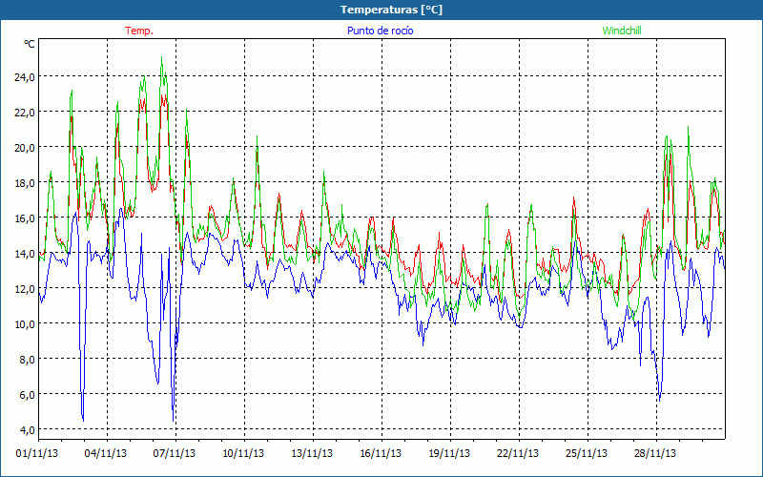The image size is (763, 477).
Task: Click the 10/11/13 date label
Action: click(243, 453)
